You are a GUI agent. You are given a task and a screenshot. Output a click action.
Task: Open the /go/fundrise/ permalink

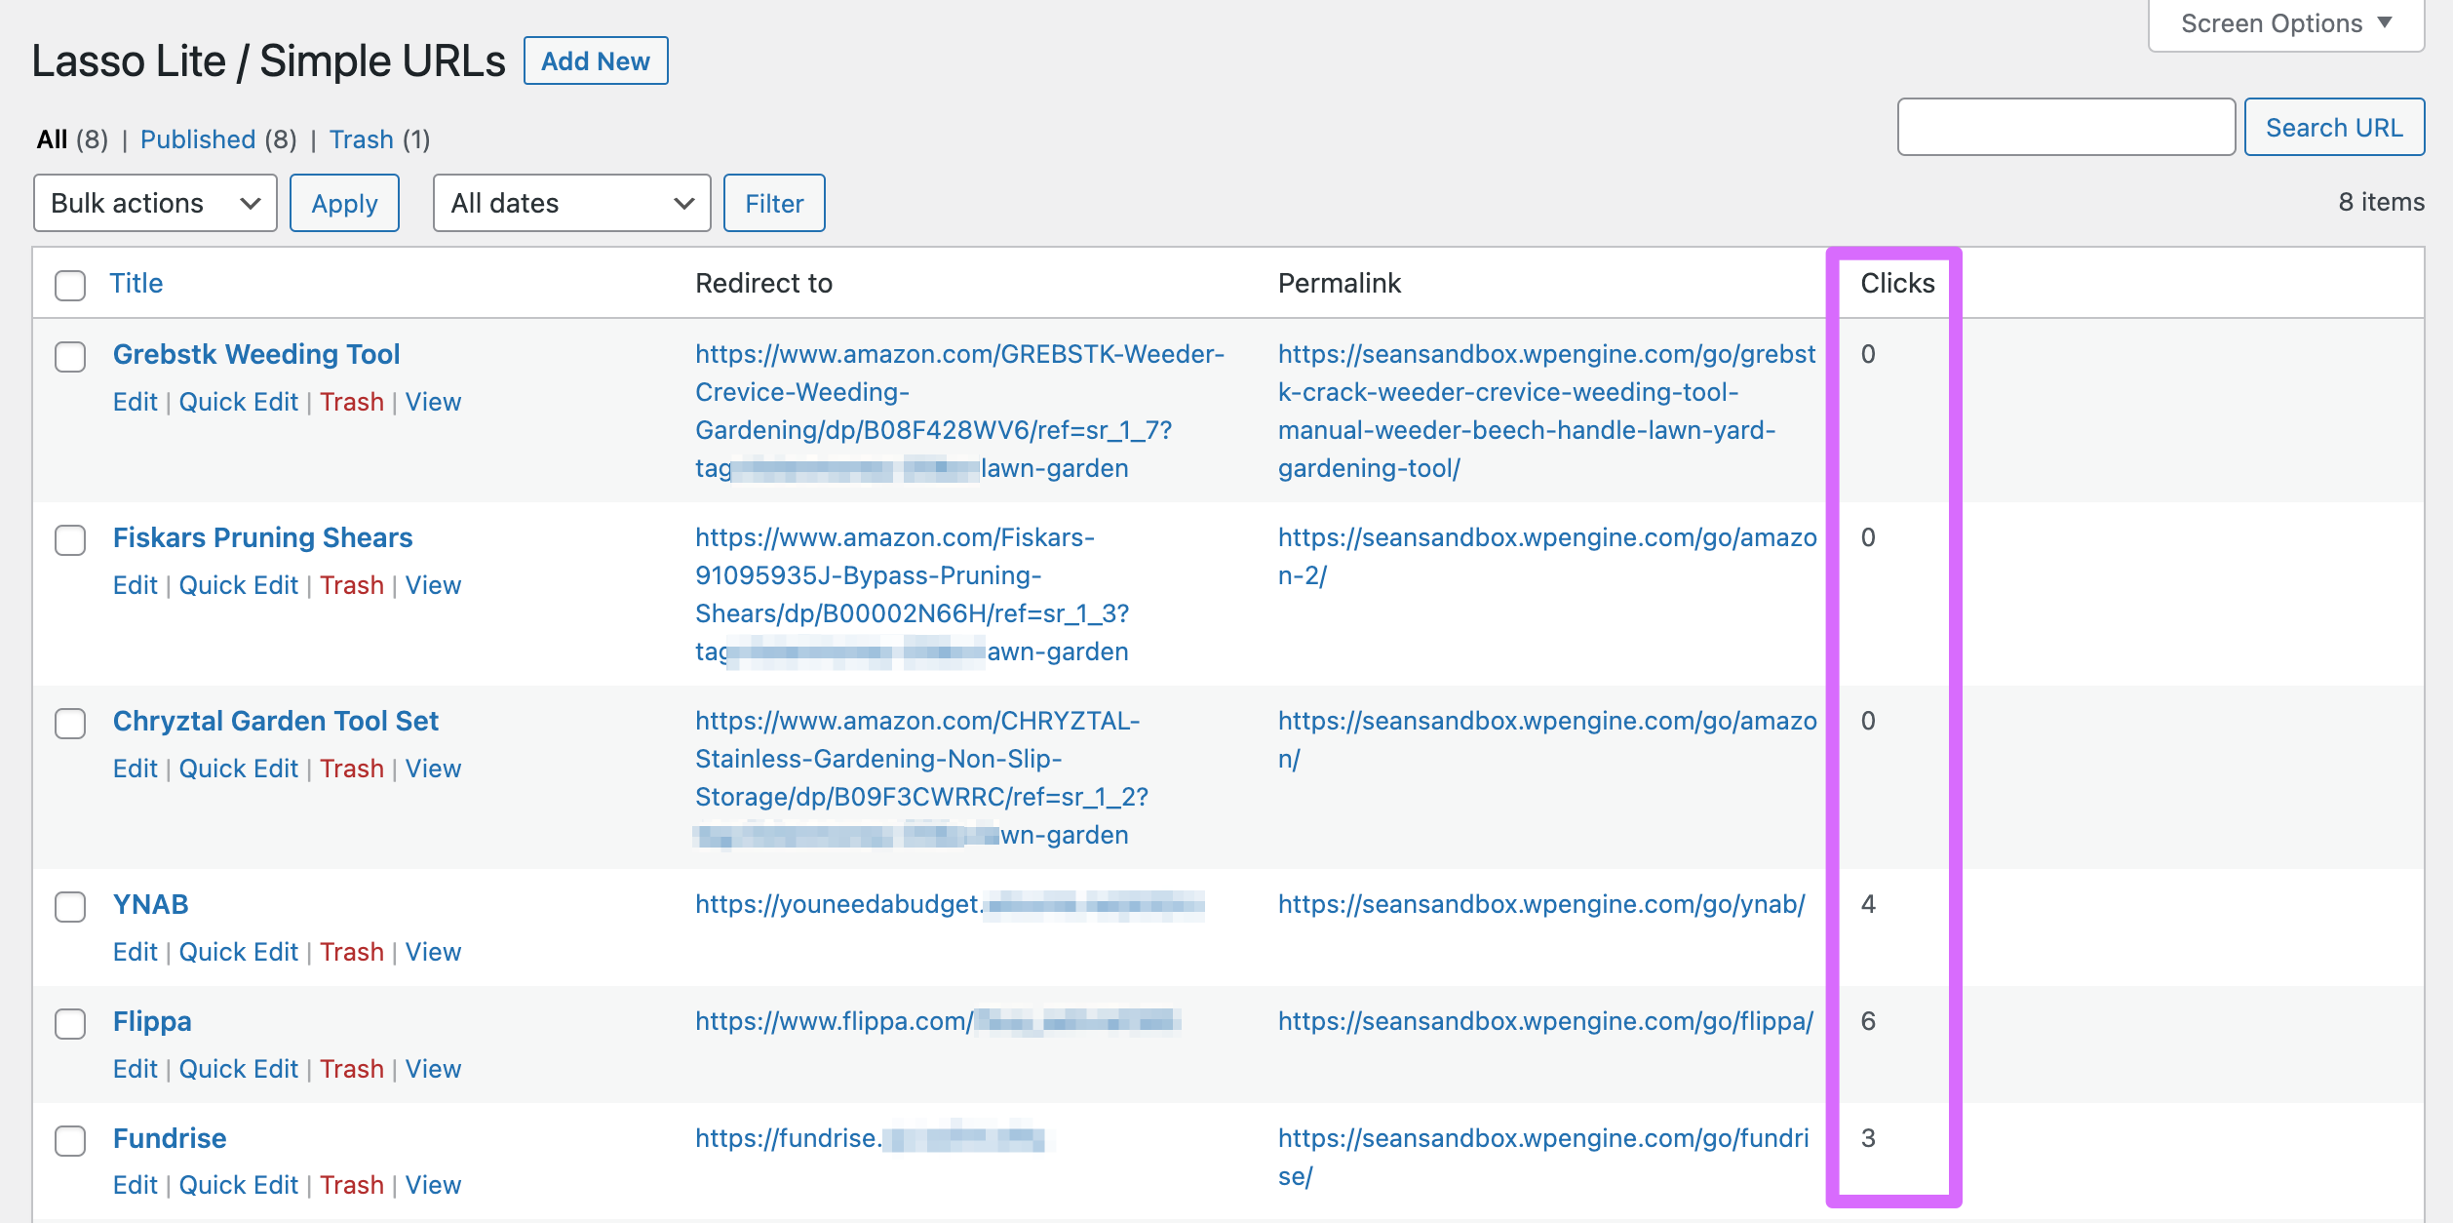[x=1543, y=1157]
